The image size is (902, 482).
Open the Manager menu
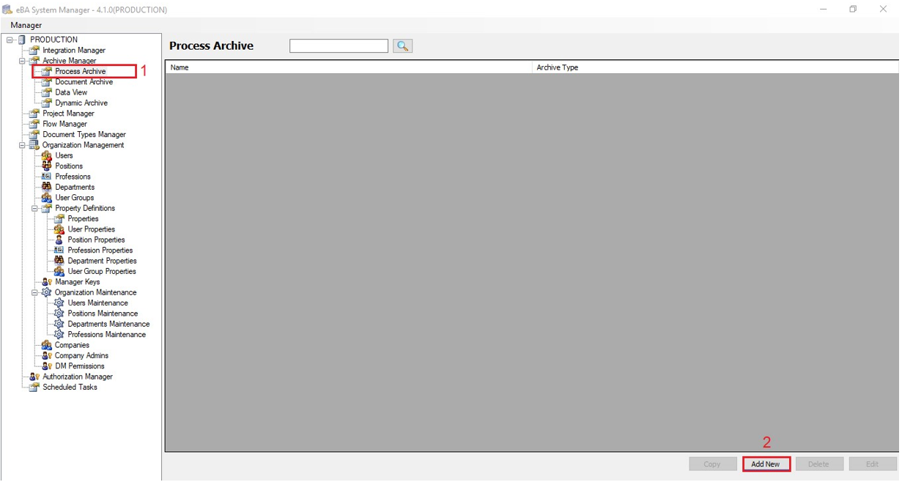(26, 25)
